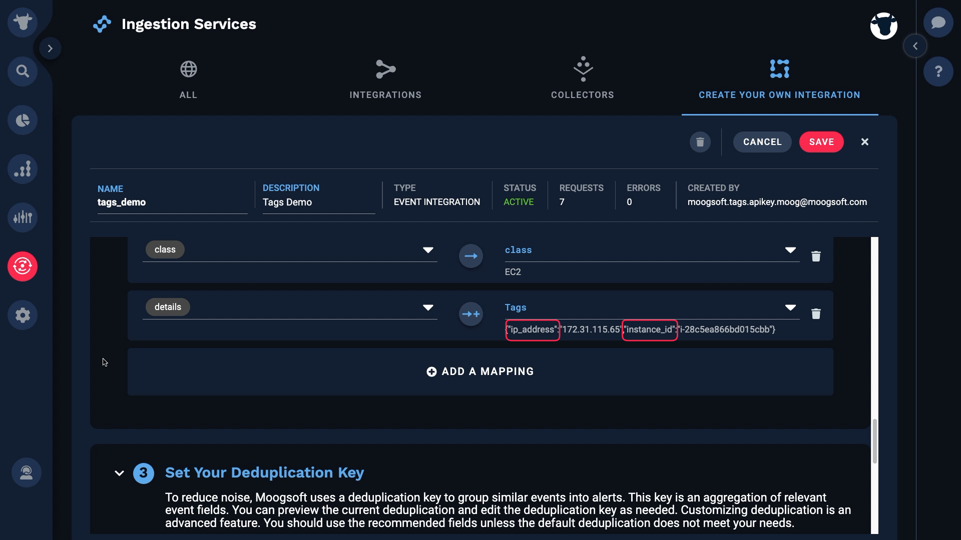This screenshot has width=961, height=540.
Task: Click the SAVE button
Action: click(821, 142)
